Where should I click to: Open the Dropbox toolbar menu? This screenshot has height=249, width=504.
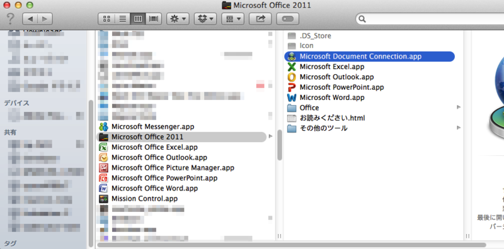click(x=205, y=19)
